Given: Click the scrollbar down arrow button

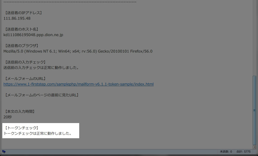Looking at the screenshot, I should tap(254, 147).
